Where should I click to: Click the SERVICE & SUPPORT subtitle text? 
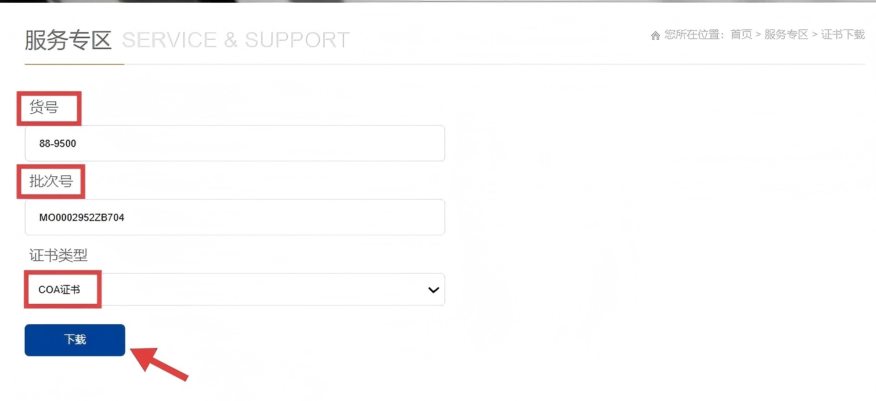[x=235, y=40]
